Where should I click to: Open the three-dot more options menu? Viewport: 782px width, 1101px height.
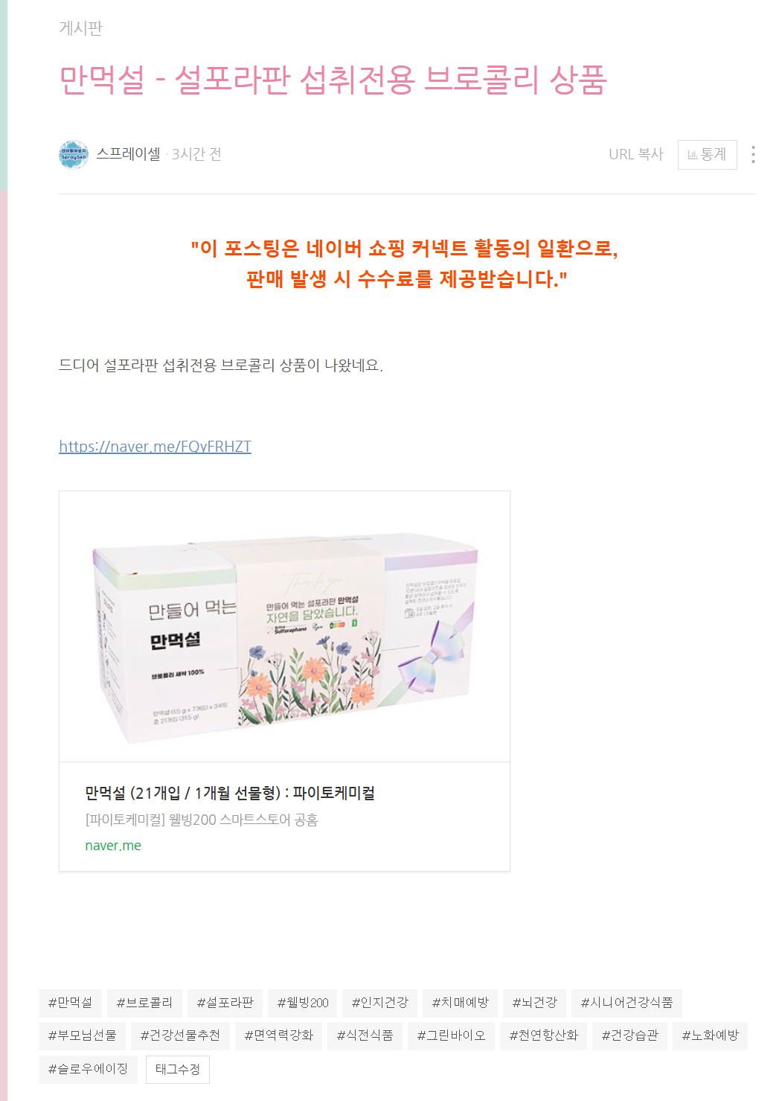click(x=753, y=154)
